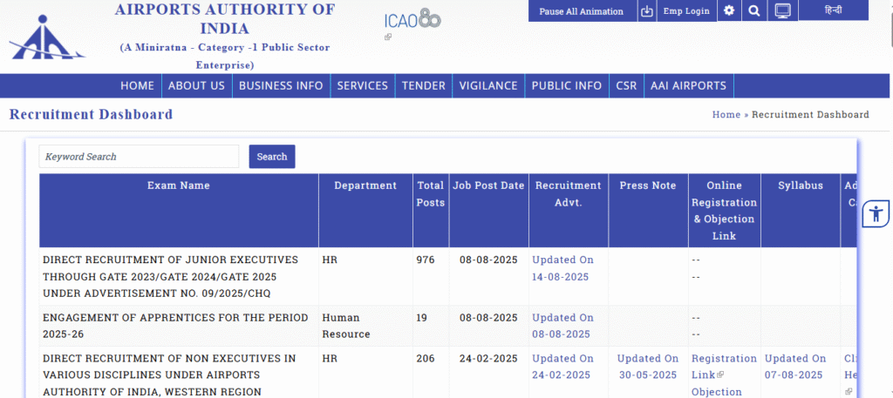Click the download icon in top bar
This screenshot has width=893, height=398.
coord(646,11)
